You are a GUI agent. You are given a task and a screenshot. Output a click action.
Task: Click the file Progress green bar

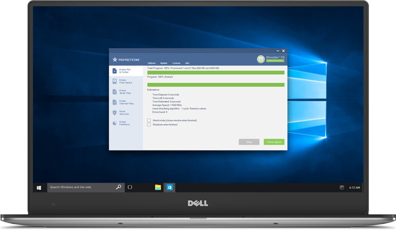click(216, 85)
